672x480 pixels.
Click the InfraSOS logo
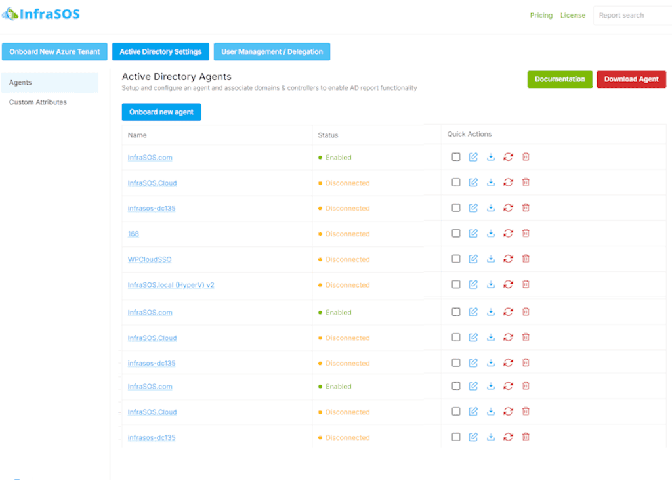(41, 13)
